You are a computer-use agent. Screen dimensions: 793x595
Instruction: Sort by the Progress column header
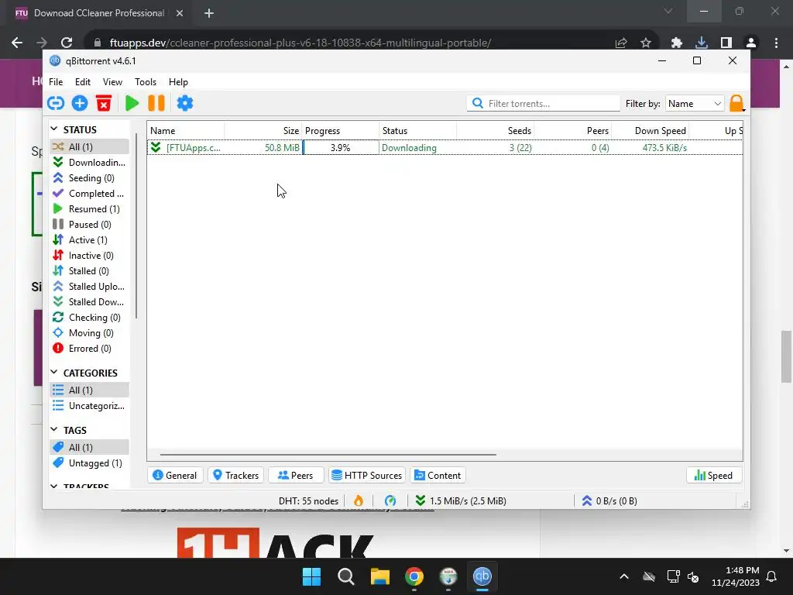coord(341,130)
